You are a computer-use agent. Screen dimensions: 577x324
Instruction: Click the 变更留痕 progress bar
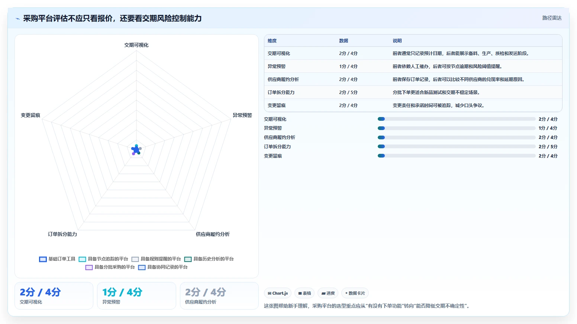coord(457,156)
